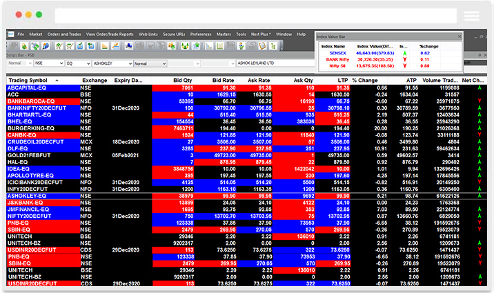This screenshot has width=494, height=293.
Task: Close the Index Value Bar panel
Action: click(460, 37)
